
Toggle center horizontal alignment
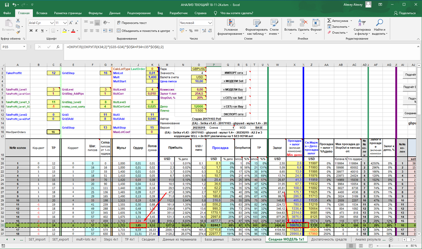[x=92, y=31]
